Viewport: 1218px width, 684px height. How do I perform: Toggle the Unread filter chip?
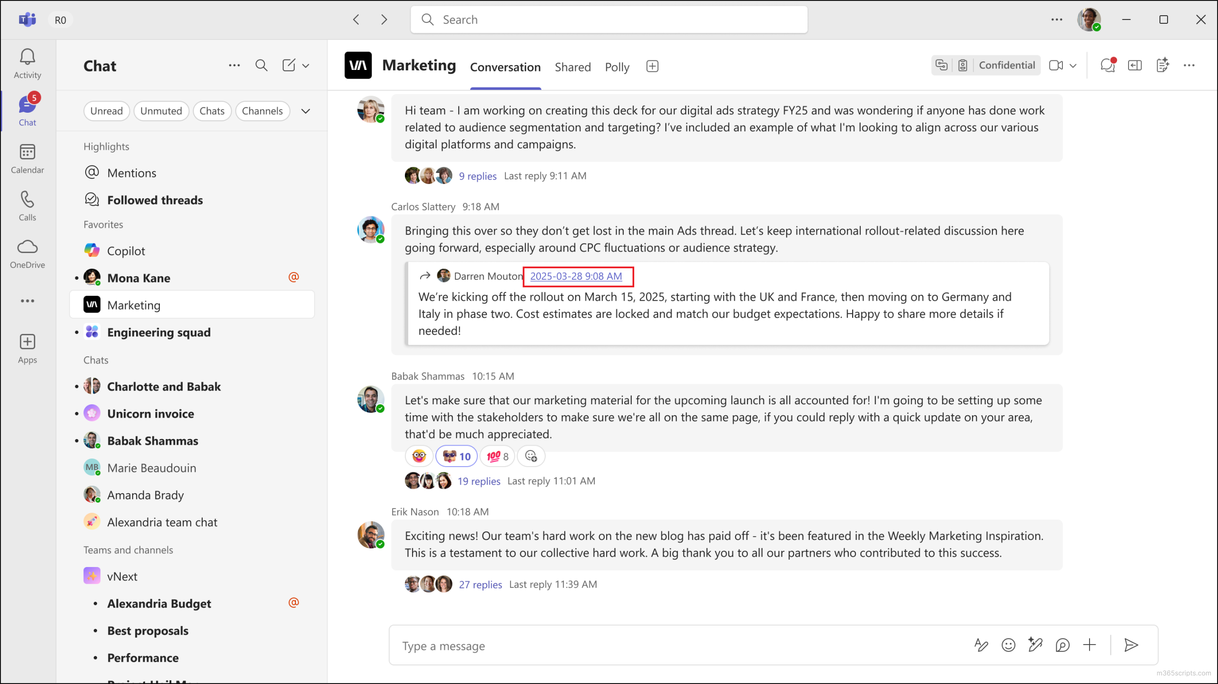[107, 111]
